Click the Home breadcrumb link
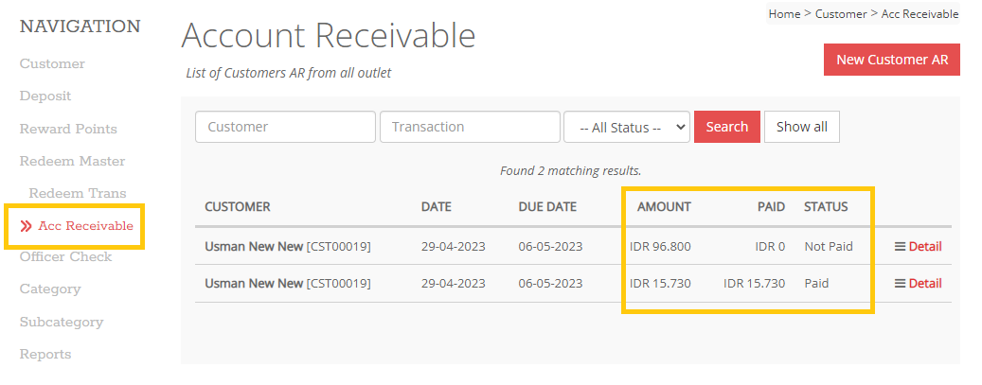The height and width of the screenshot is (385, 982). [x=784, y=14]
